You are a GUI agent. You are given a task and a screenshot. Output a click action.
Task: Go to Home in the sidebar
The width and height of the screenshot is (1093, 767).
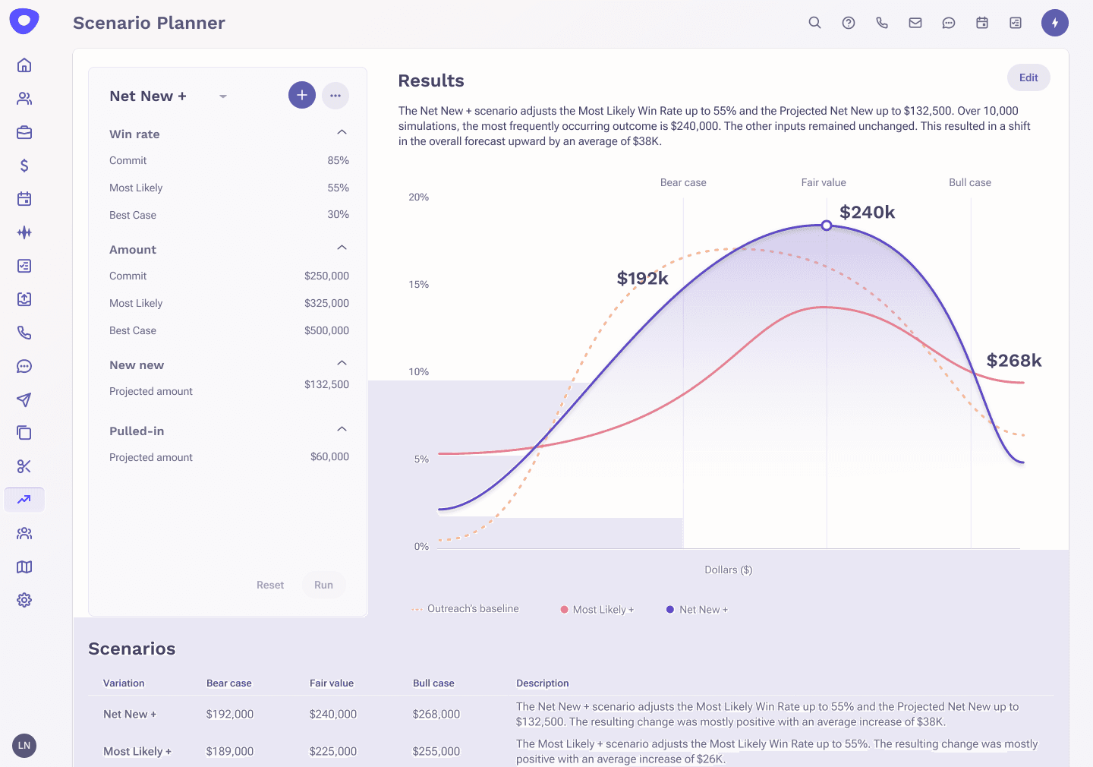tap(24, 65)
